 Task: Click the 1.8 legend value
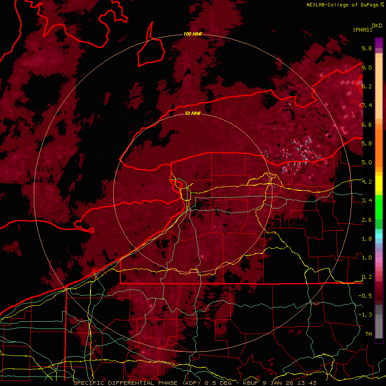point(367,239)
